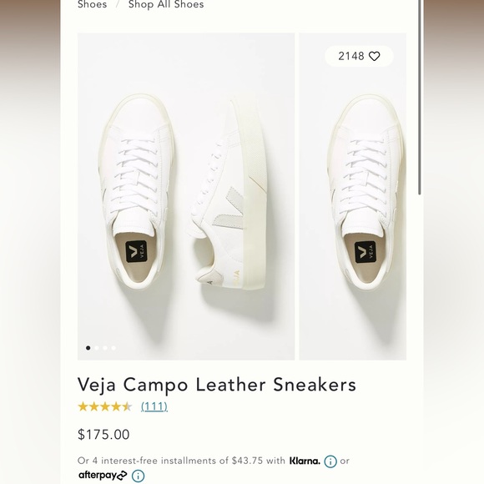Viewport: 484px width, 484px height.
Task: Select fourth carousel dot indicator
Action: pos(113,348)
